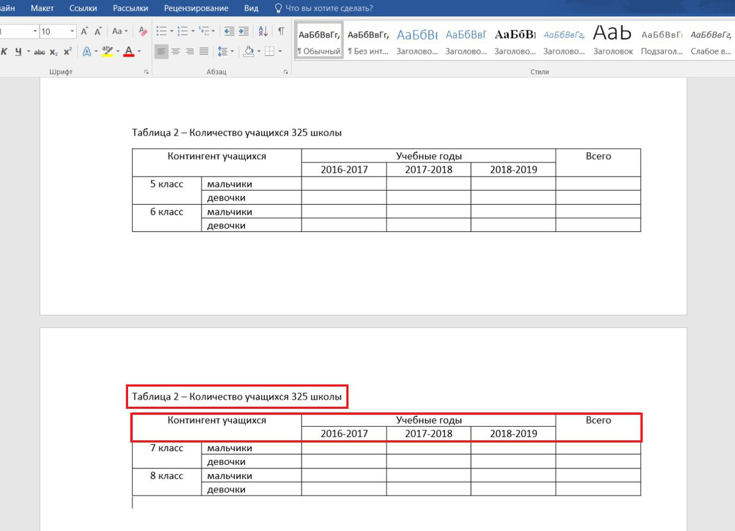This screenshot has height=531, width=735.
Task: Expand the bulleted list options arrow
Action: [172, 31]
